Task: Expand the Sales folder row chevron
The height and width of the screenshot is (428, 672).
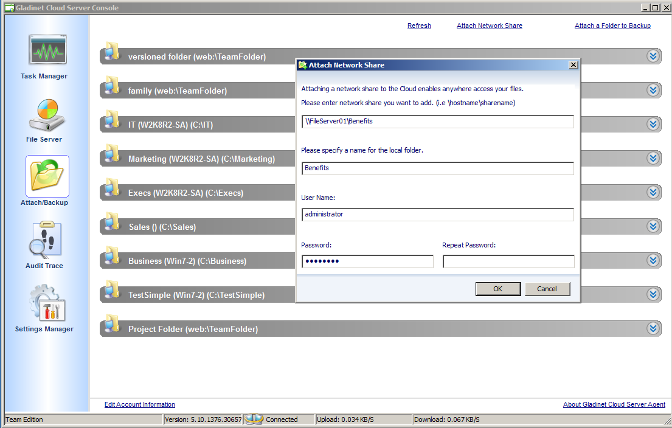Action: pyautogui.click(x=653, y=226)
